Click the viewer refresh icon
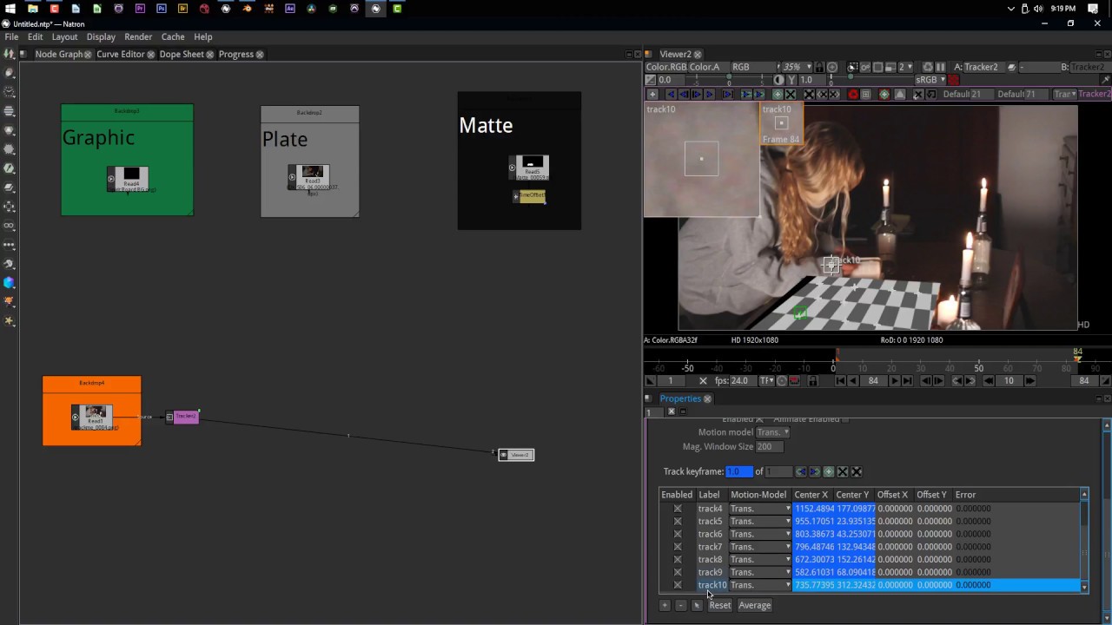Viewport: 1112px width, 625px height. point(928,67)
